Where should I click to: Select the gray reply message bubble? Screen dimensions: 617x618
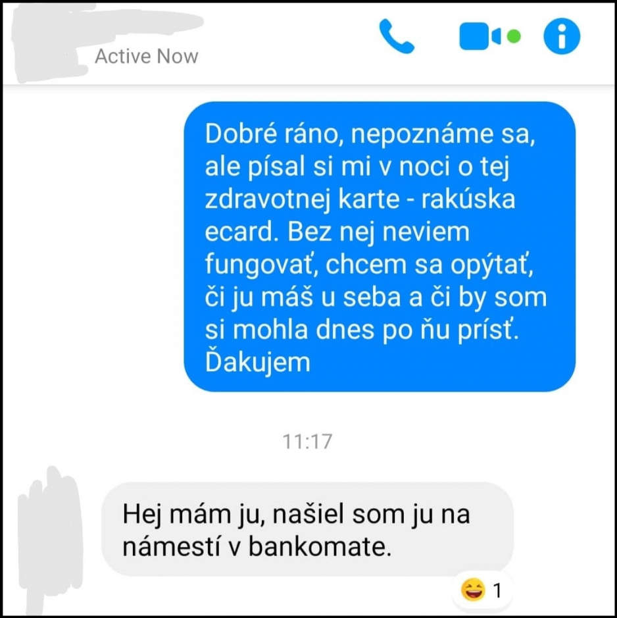click(307, 529)
